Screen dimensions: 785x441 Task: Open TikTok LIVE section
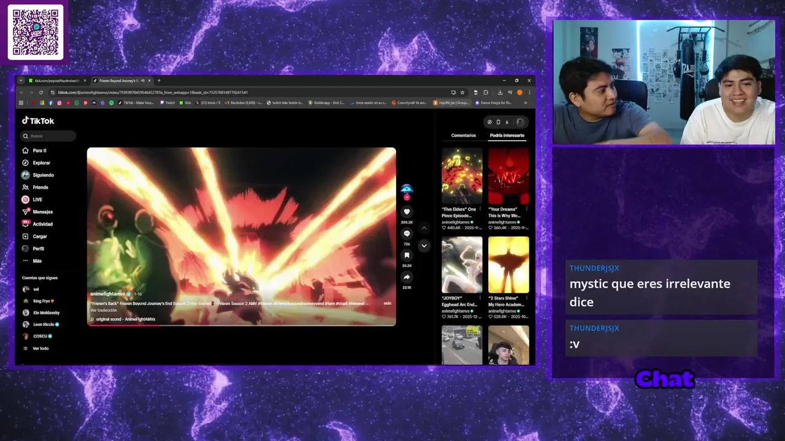[x=32, y=200]
